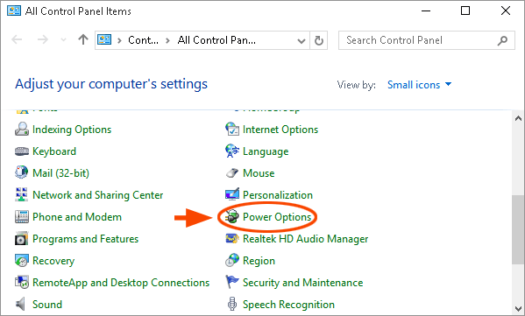The height and width of the screenshot is (316, 525).
Task: Click the Programs and Features icon
Action: coord(22,239)
